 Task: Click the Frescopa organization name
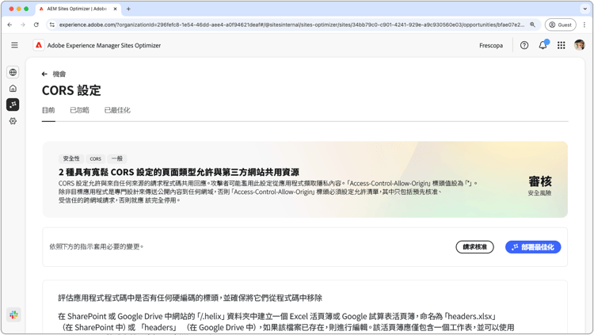pyautogui.click(x=491, y=45)
